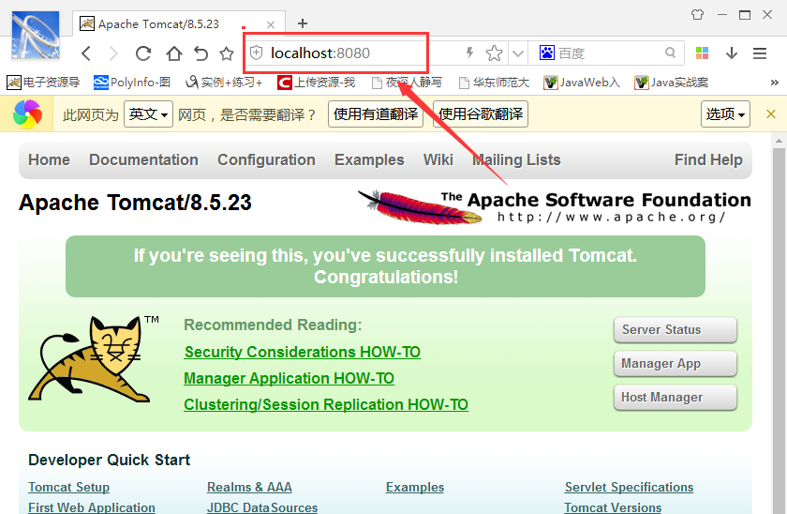This screenshot has height=514, width=787.
Task: Open the 选项 options dropdown
Action: (x=725, y=114)
